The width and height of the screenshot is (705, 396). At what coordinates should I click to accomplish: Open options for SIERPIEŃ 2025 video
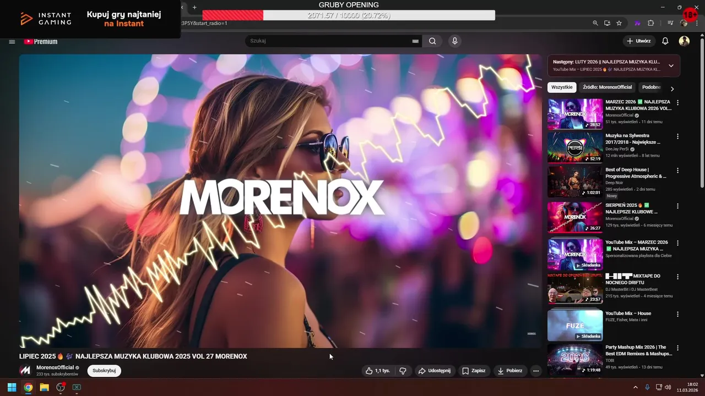pyautogui.click(x=677, y=206)
